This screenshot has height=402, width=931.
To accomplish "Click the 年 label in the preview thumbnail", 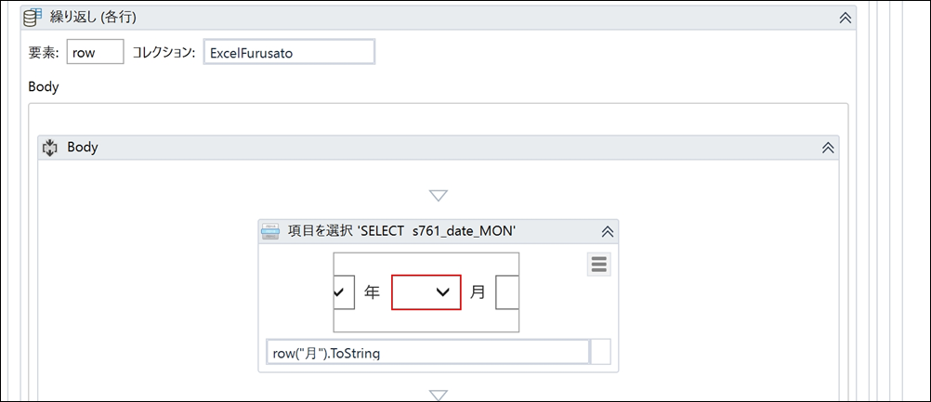I will click(372, 292).
